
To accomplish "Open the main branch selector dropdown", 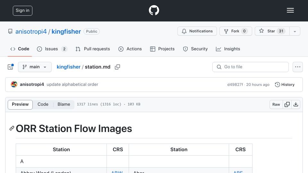I will point(35,67).
